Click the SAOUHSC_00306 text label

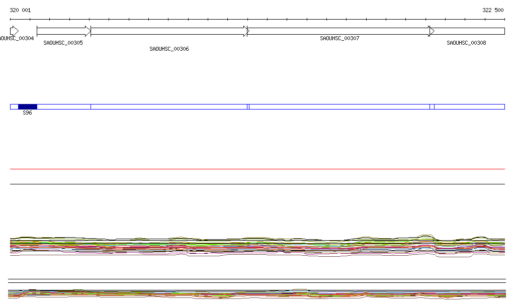pyautogui.click(x=169, y=49)
